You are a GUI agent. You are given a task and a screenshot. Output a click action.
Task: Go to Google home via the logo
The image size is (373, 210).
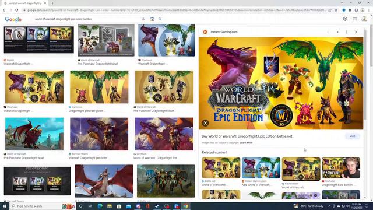click(13, 19)
